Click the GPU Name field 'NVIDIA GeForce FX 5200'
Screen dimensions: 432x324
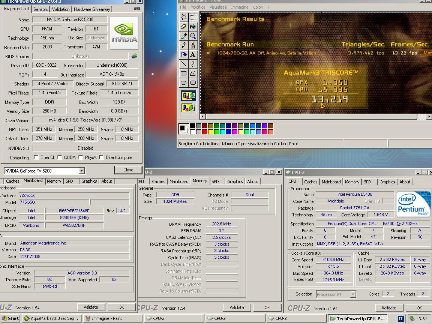(x=70, y=19)
